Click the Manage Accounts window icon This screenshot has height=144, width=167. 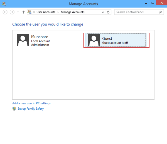click(4, 4)
